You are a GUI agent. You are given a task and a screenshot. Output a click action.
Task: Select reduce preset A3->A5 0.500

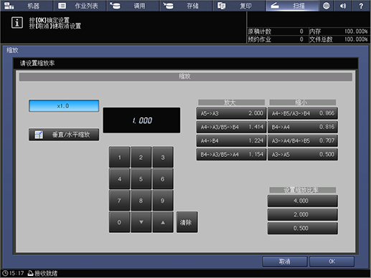tap(303, 155)
